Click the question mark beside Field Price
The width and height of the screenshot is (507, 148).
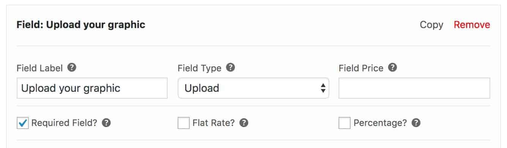(393, 68)
